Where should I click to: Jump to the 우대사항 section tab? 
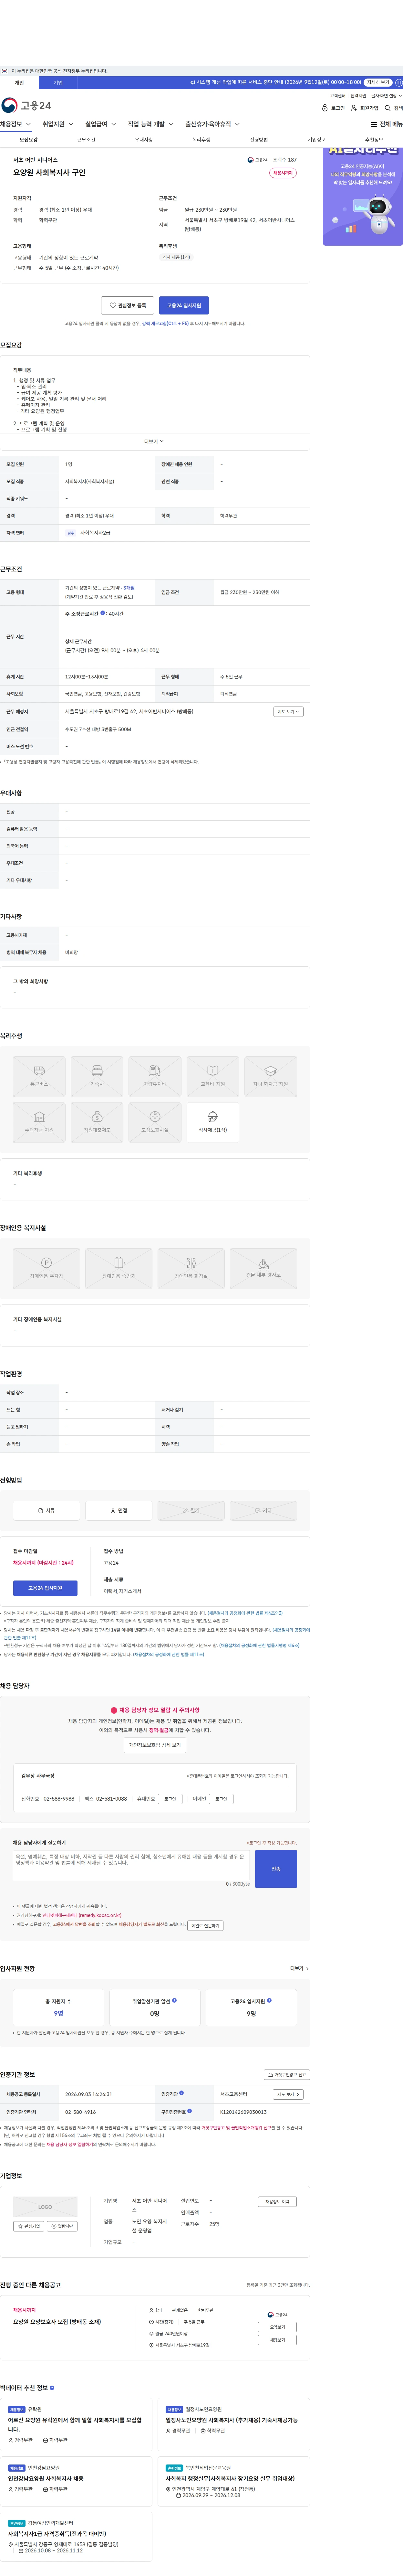[x=144, y=140]
